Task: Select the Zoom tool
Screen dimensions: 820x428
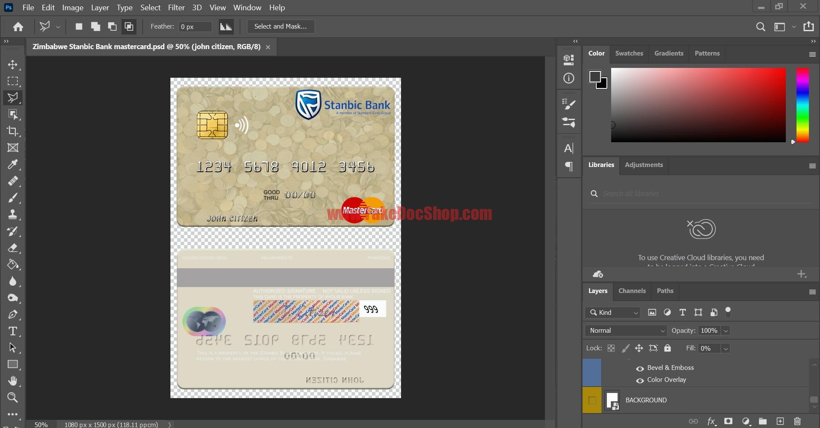Action: [x=13, y=398]
